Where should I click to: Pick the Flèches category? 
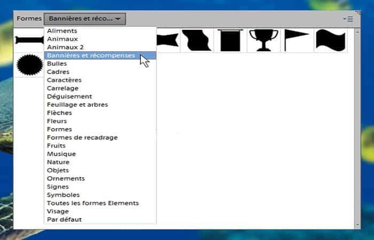[100, 113]
